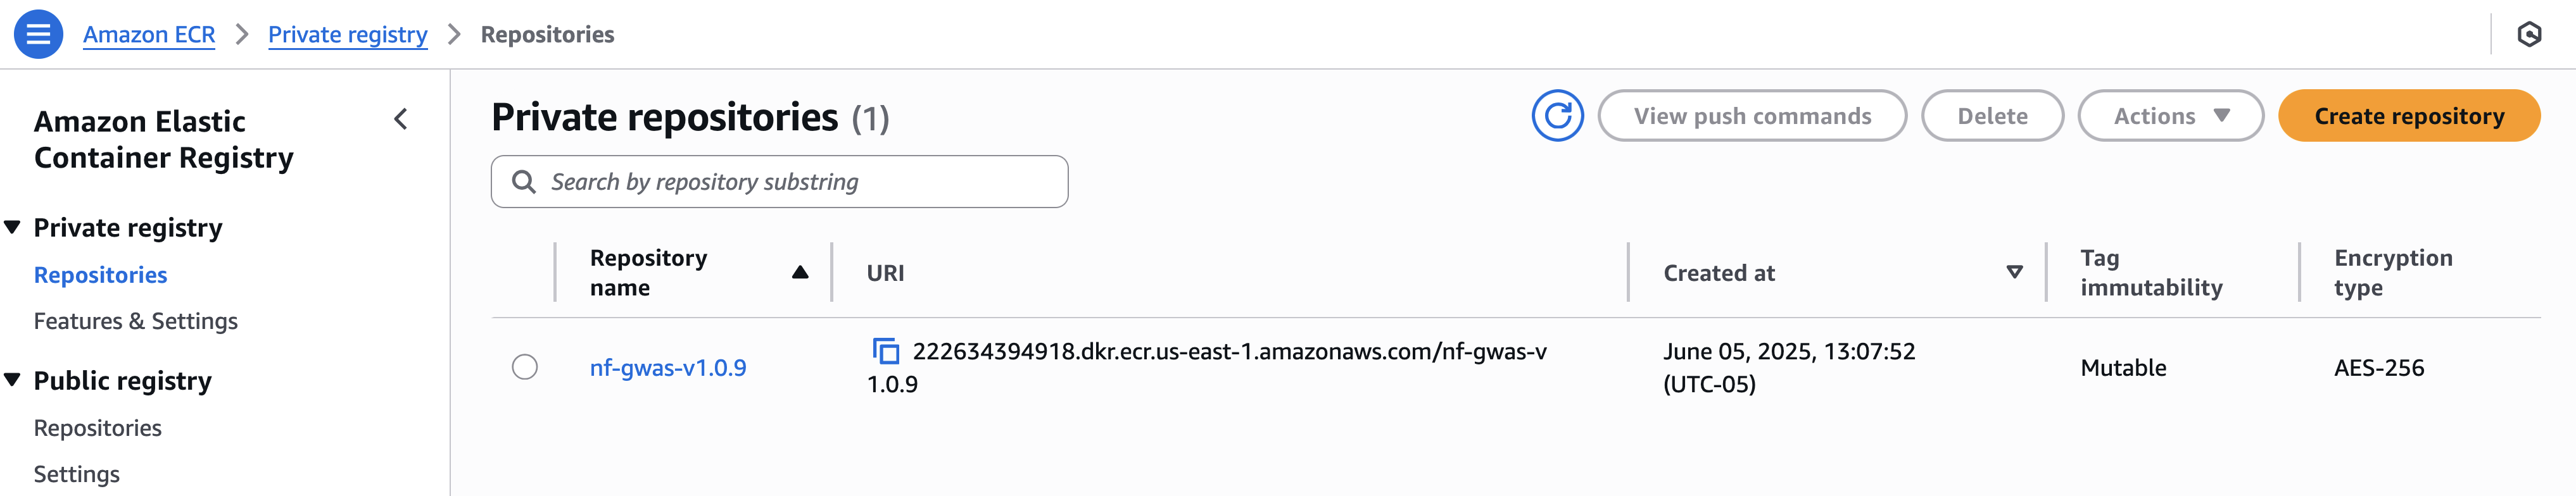Focus the repository substring search field
The height and width of the screenshot is (496, 2576).
tap(779, 182)
